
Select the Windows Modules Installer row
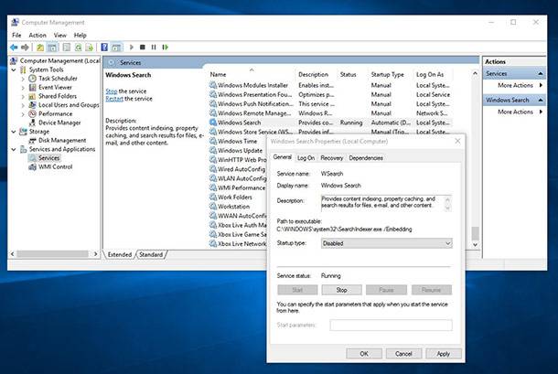(x=329, y=85)
